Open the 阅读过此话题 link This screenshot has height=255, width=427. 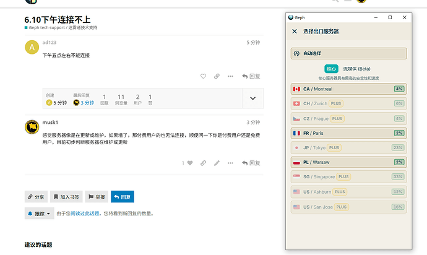point(85,214)
